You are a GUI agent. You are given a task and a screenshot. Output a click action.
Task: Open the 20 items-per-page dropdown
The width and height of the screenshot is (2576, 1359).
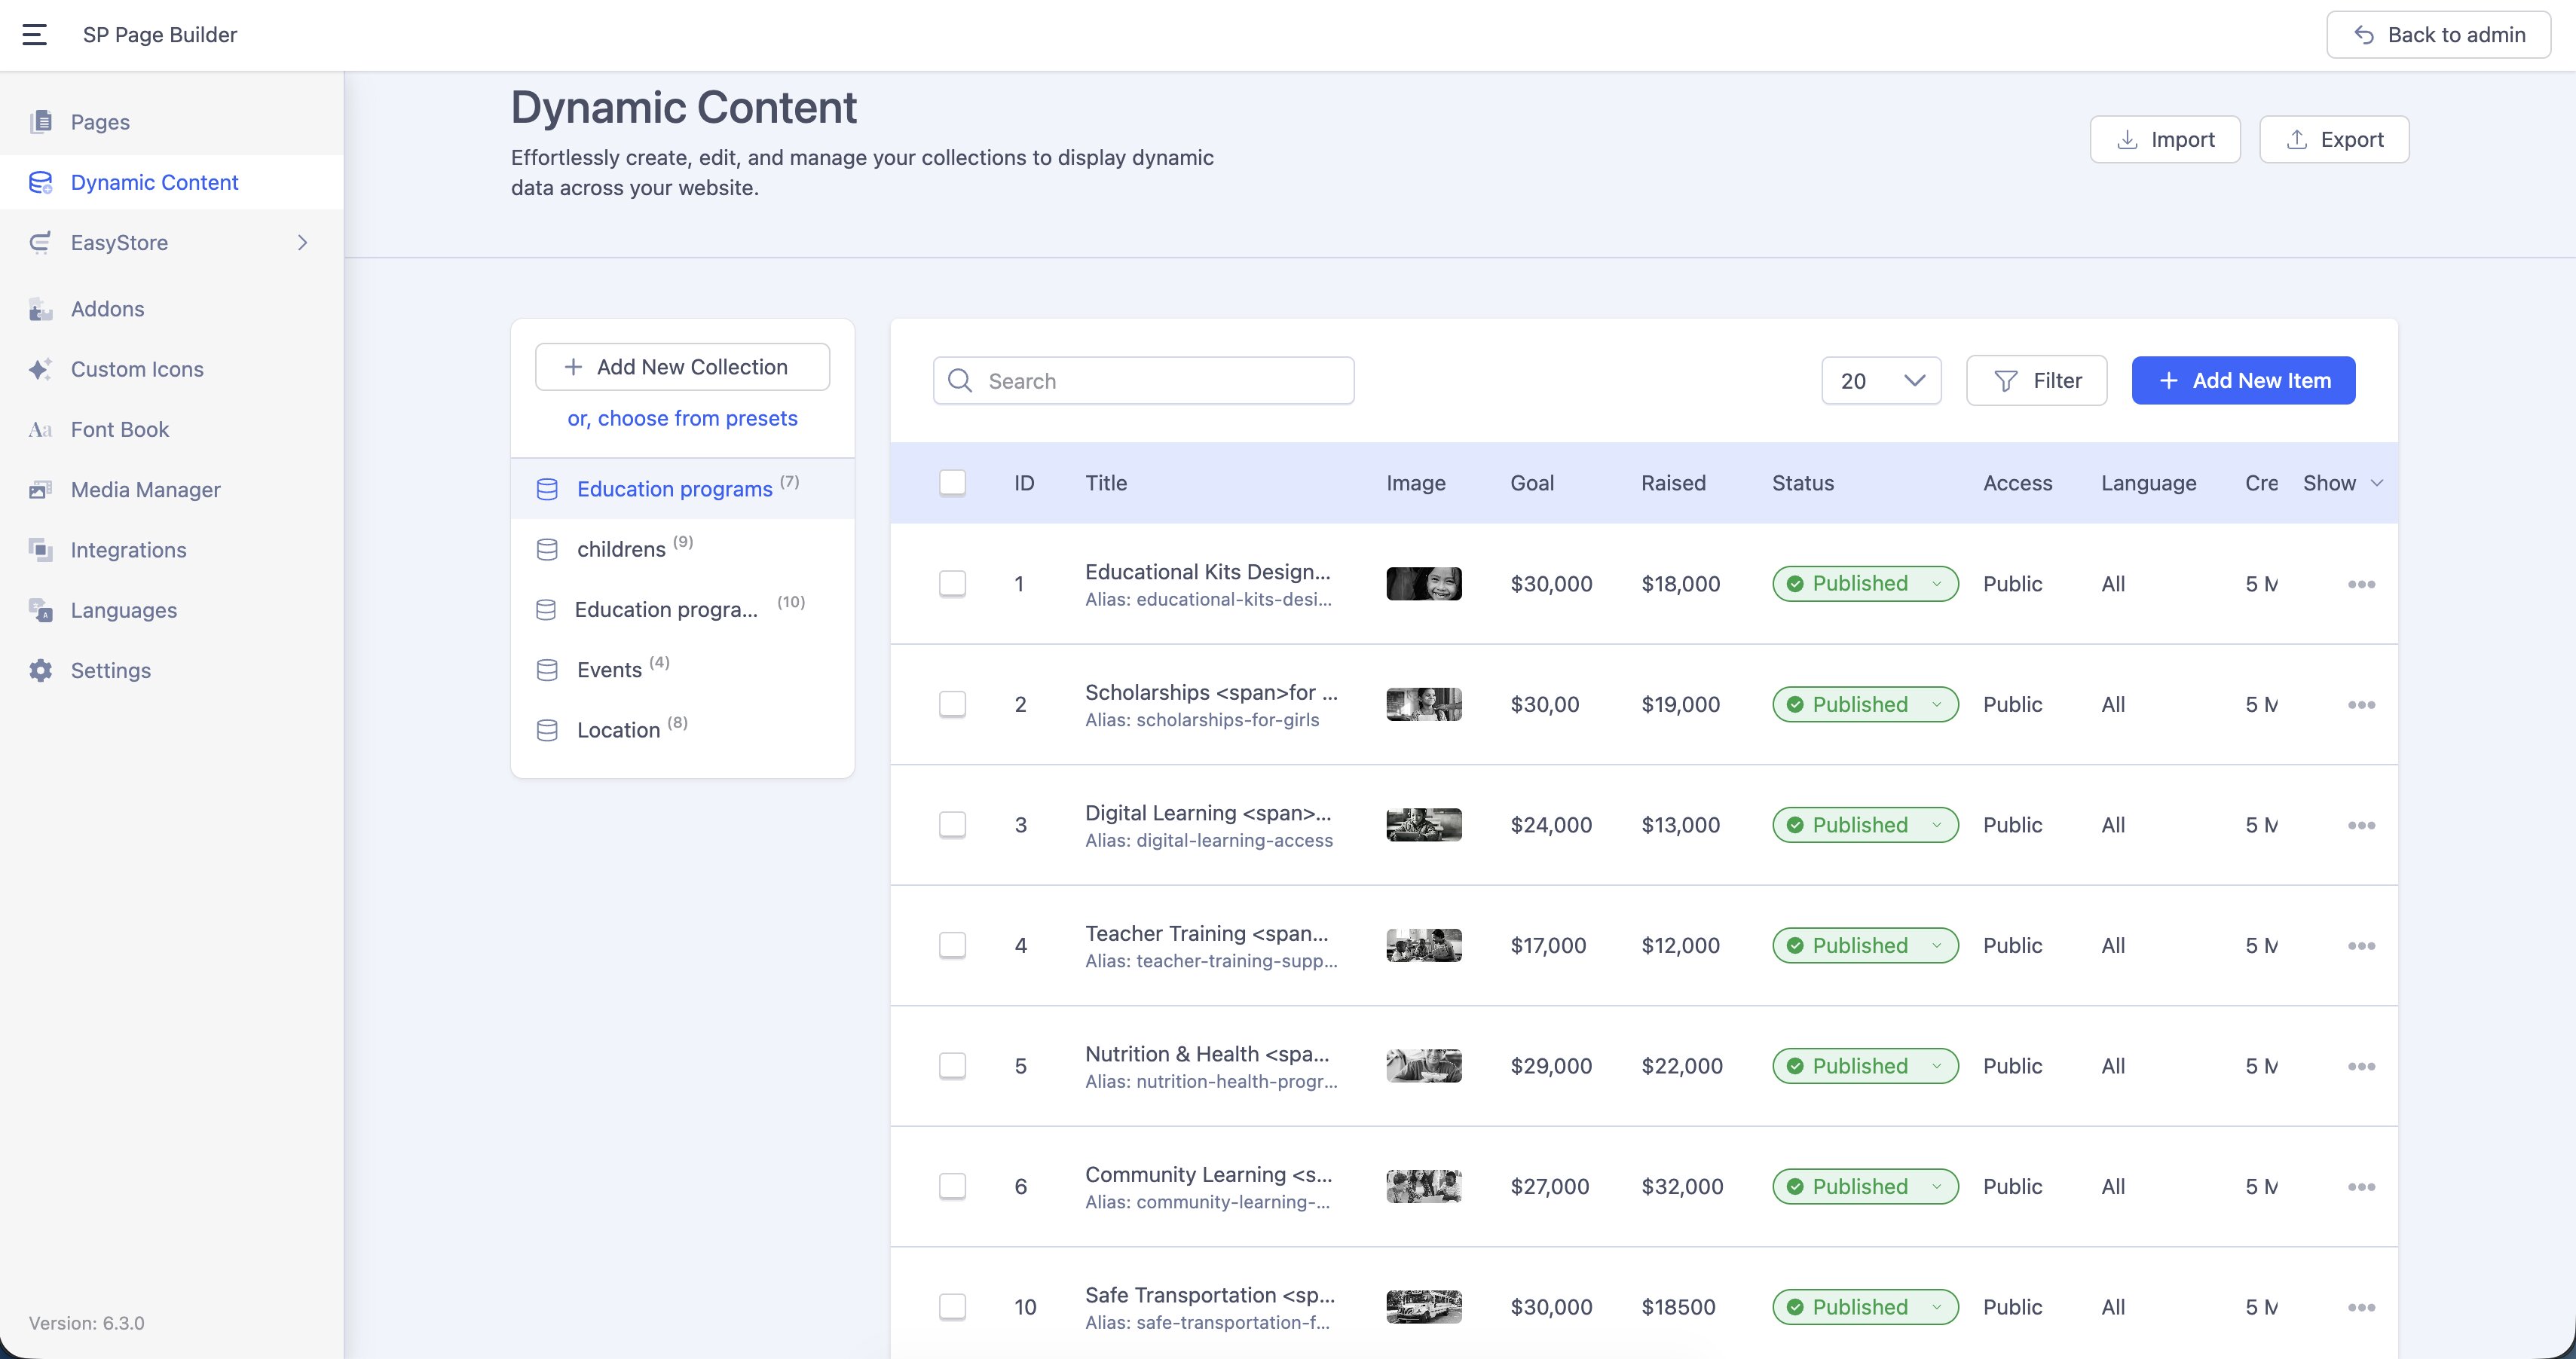tap(1880, 380)
